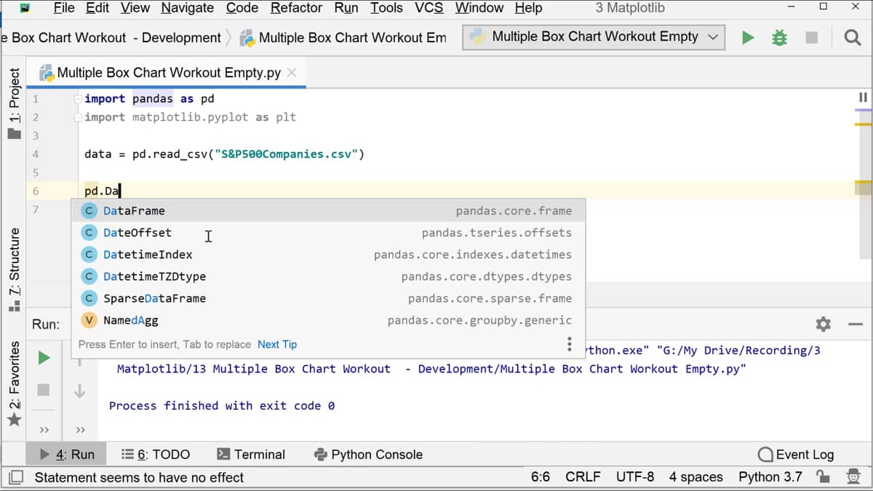Open the Run menu

(x=346, y=8)
